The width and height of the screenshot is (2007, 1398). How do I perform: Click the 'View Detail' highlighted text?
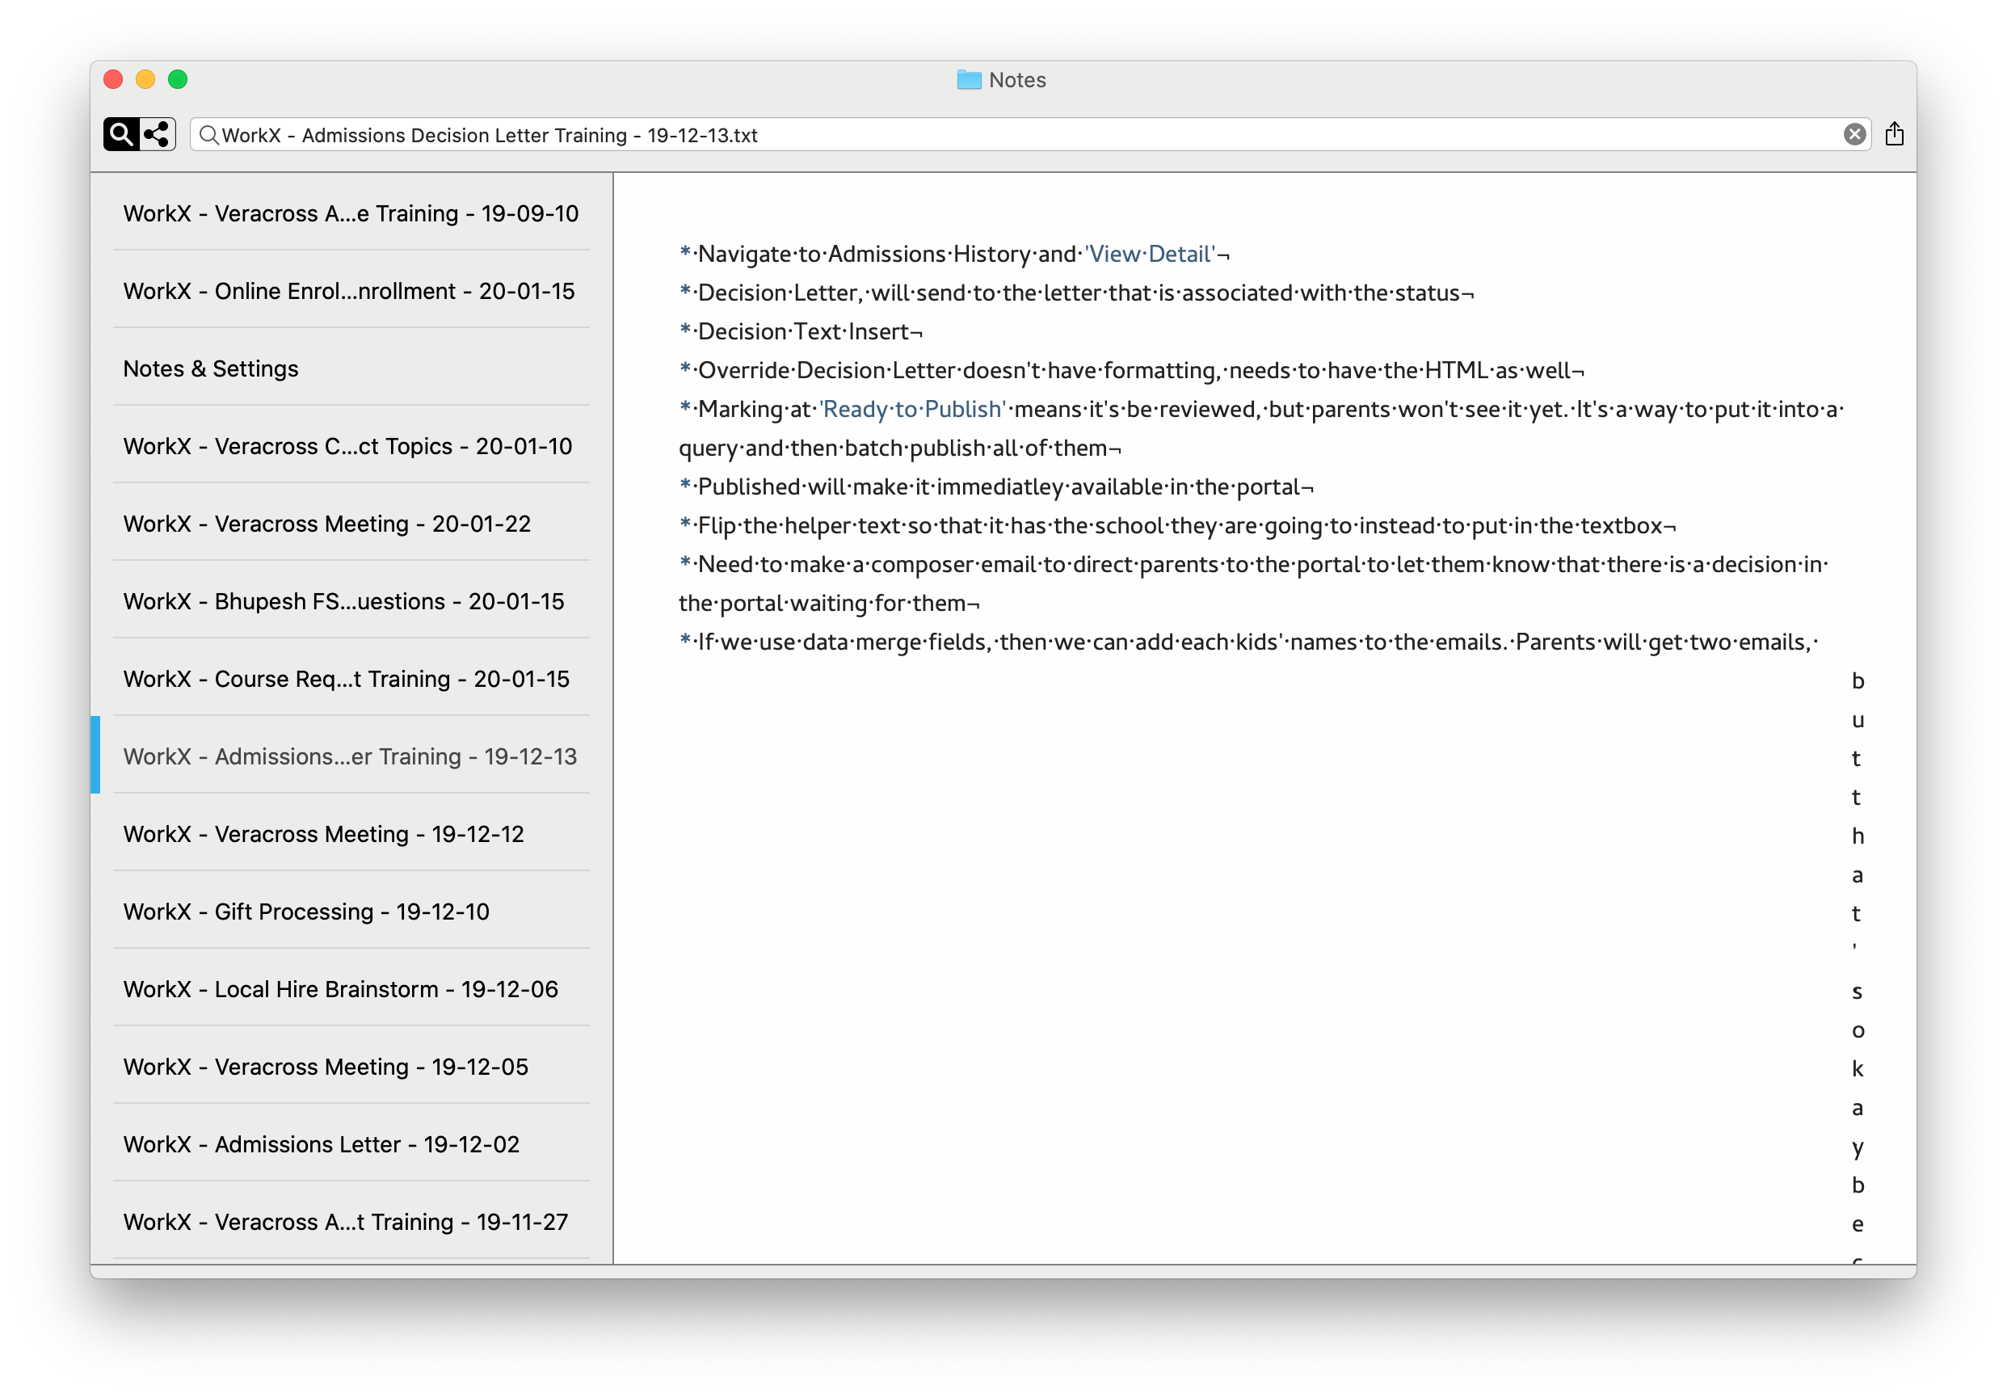pyautogui.click(x=1150, y=255)
